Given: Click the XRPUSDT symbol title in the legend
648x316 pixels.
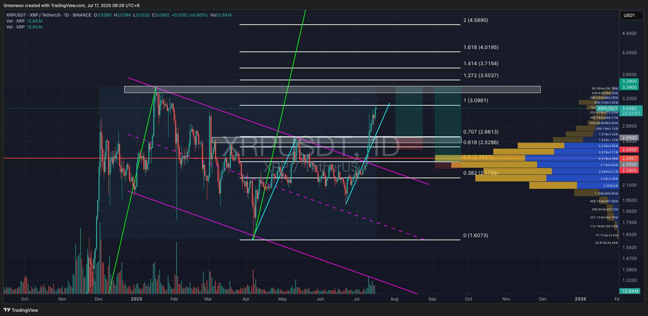Looking at the screenshot, I should click(x=49, y=15).
